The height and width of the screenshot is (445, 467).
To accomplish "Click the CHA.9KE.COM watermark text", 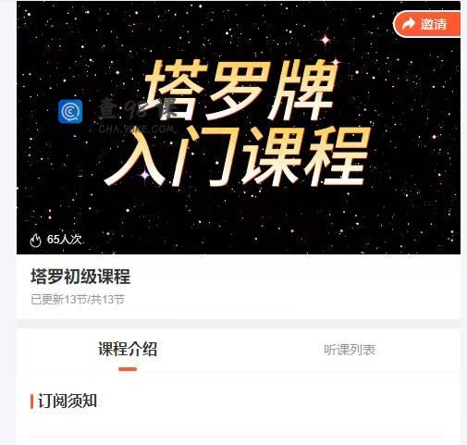I will tap(137, 129).
